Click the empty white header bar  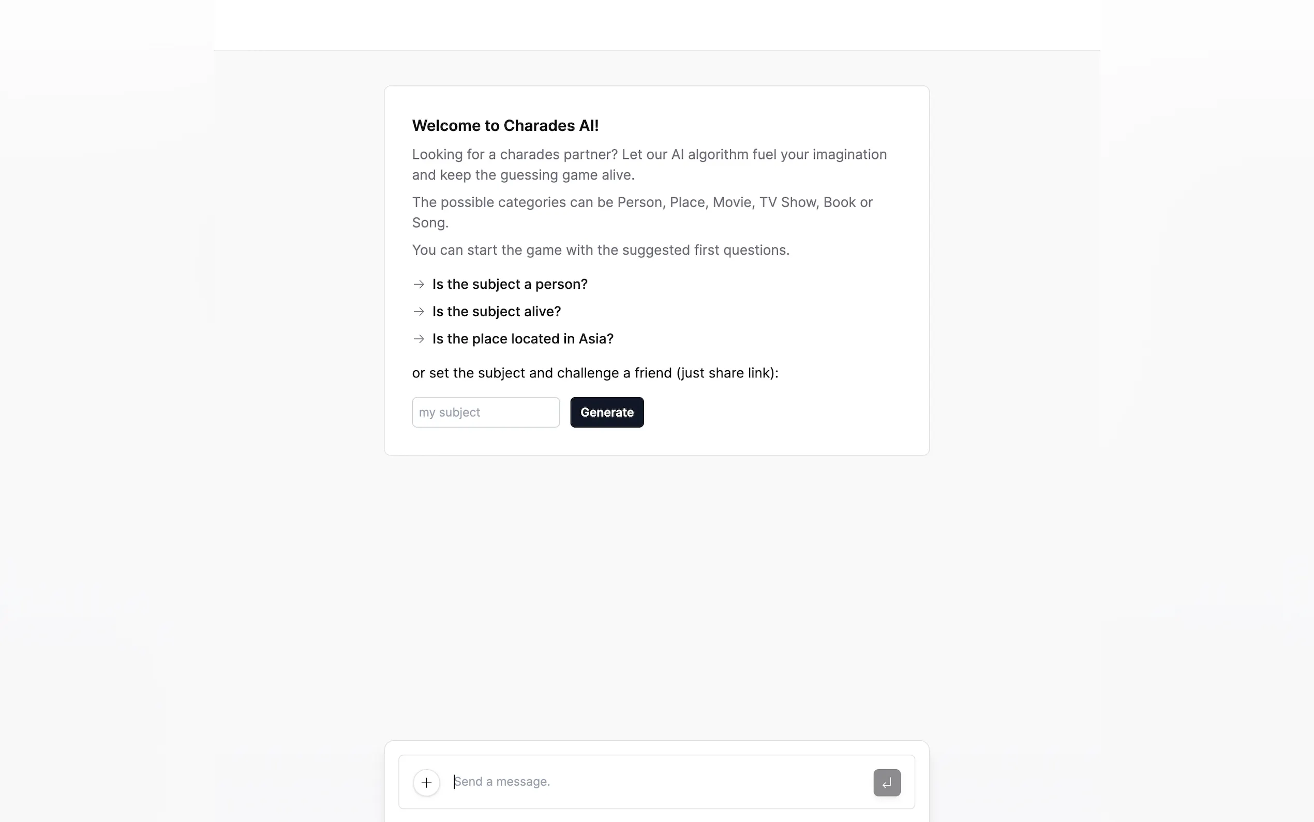click(x=656, y=25)
